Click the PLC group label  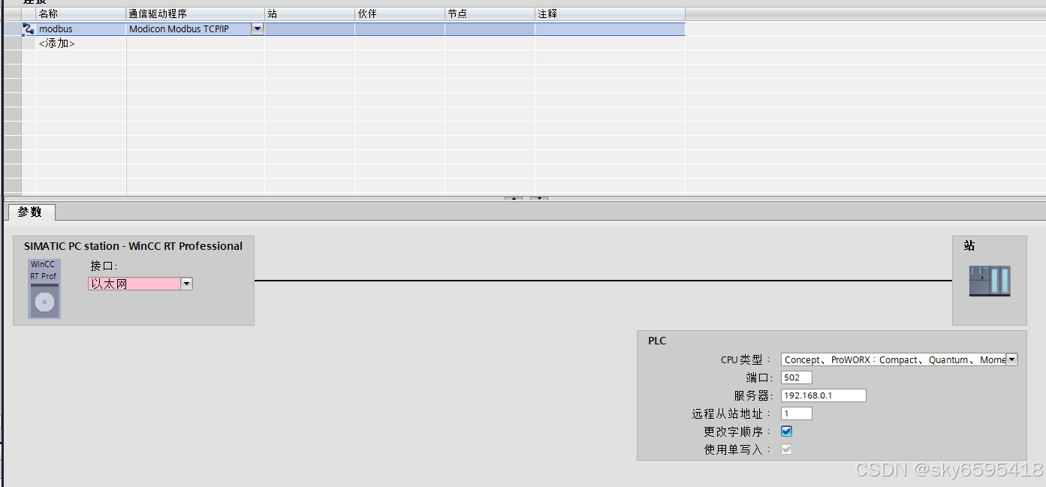(657, 341)
